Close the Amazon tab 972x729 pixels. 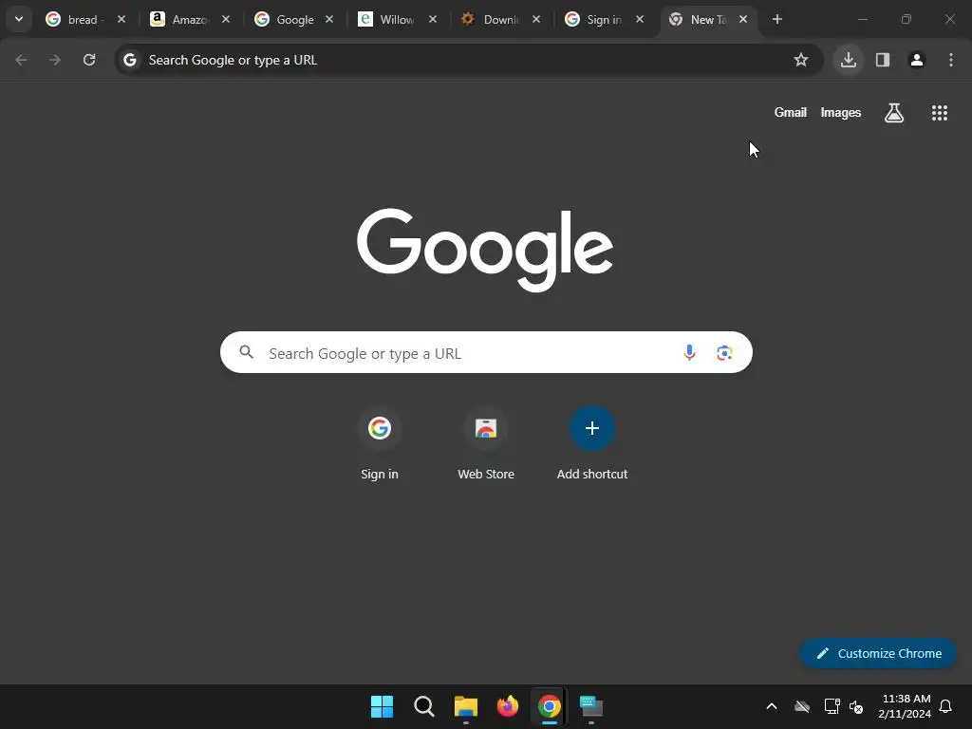[226, 19]
